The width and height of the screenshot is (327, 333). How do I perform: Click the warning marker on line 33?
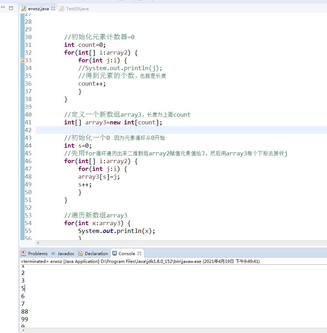click(x=22, y=60)
